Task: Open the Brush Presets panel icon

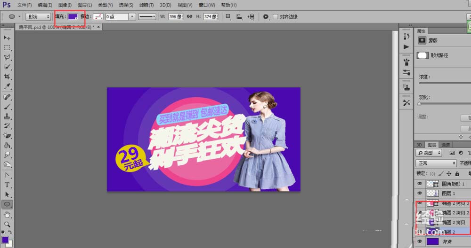Action: point(406,62)
